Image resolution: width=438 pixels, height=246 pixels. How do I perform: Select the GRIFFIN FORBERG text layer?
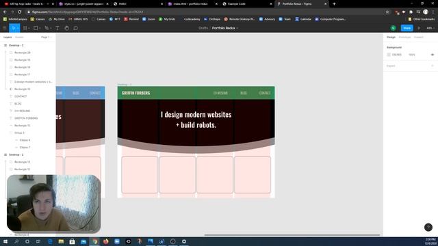click(26, 118)
